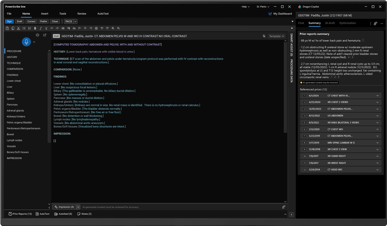This screenshot has width=387, height=226.
Task: Toggle the muted bell notification icon
Action: coord(264,36)
